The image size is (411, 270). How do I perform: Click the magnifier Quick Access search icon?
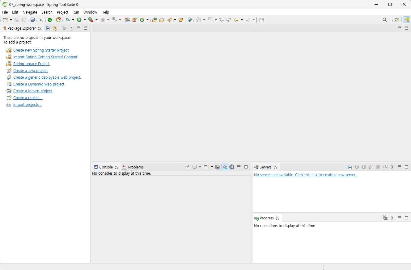(385, 20)
